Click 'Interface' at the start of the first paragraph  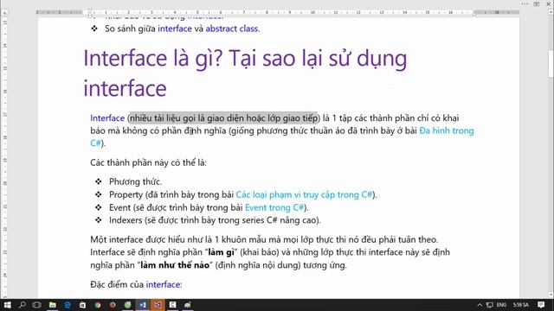(x=107, y=117)
